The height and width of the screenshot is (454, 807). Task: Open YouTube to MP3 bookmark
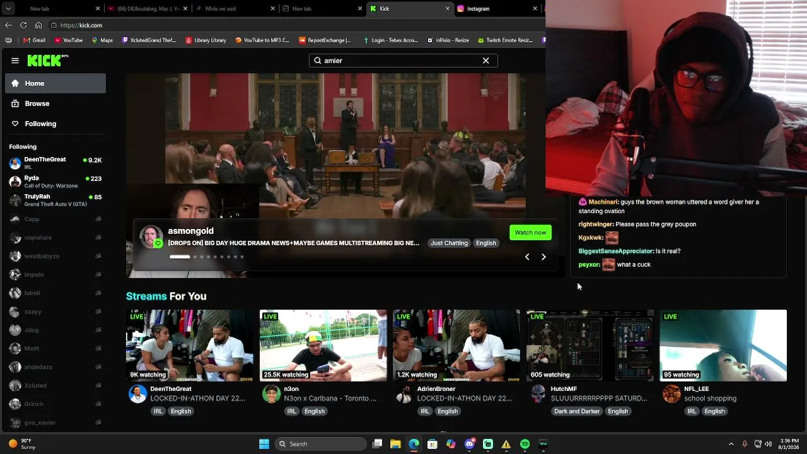point(262,40)
